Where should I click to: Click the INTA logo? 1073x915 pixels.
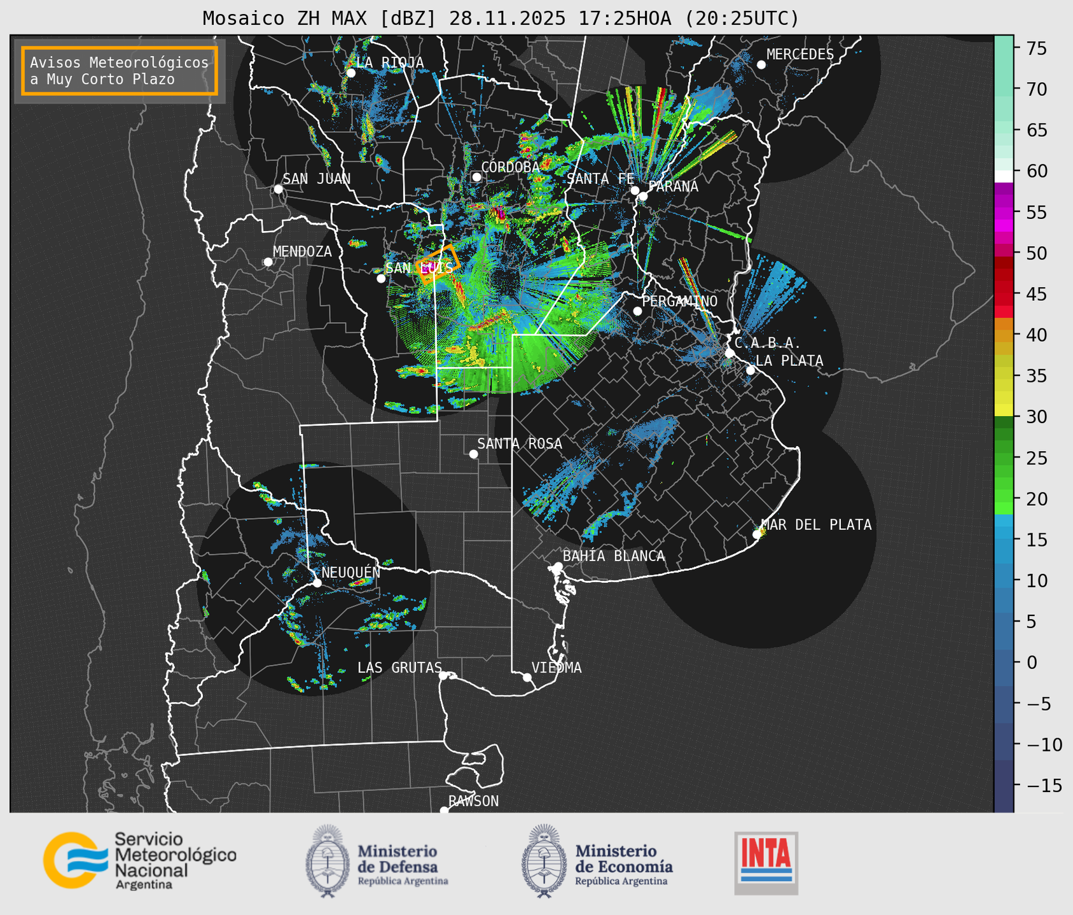coord(766,863)
